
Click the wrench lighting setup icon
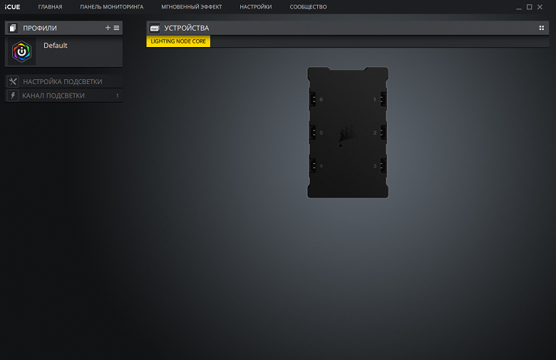point(13,81)
